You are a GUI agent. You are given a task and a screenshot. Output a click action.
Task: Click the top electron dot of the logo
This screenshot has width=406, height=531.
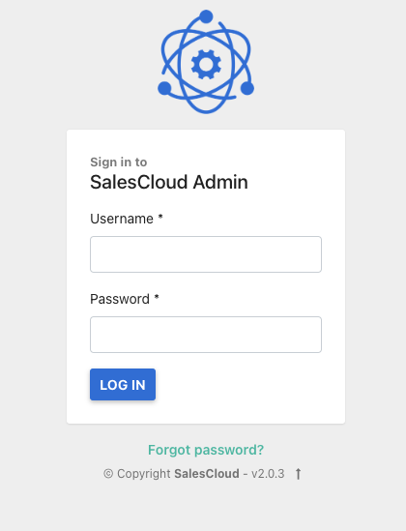click(x=206, y=16)
